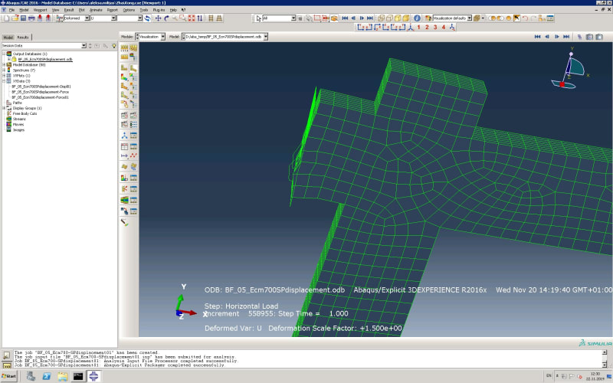Image resolution: width=613 pixels, height=383 pixels.
Task: Click the Plot Undeformed Shape icon
Action: point(124,67)
